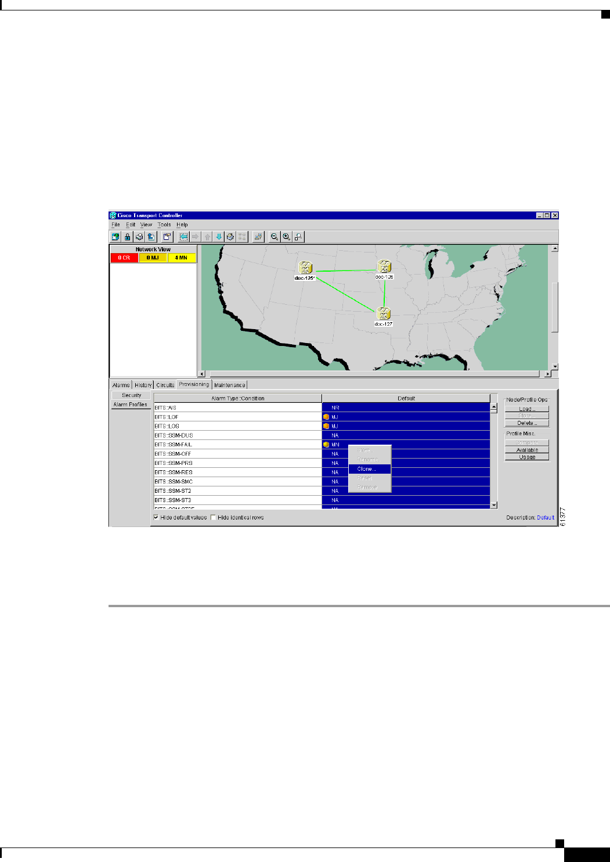Click the orange 0 MJ alarm counter
Image resolution: width=610 pixels, height=862 pixels.
tap(153, 258)
